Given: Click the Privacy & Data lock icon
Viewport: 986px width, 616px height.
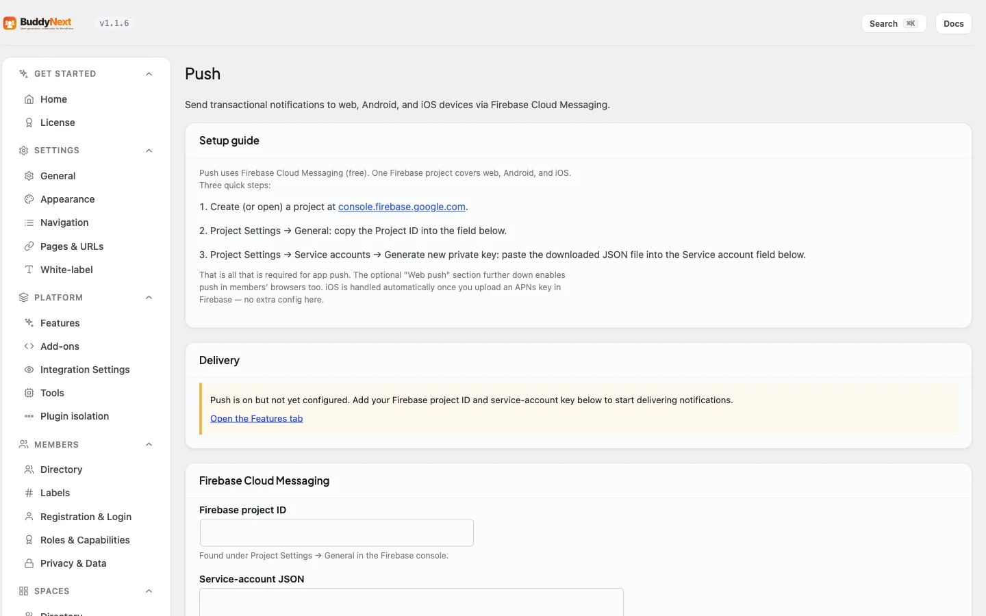Looking at the screenshot, I should point(29,563).
